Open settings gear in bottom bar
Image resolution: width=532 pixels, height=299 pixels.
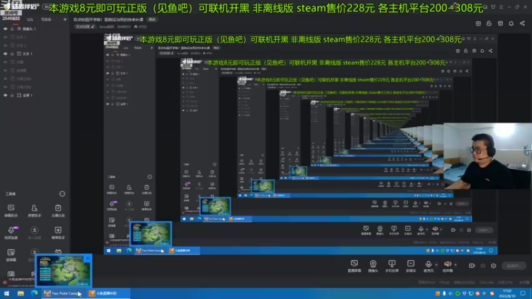click(x=493, y=266)
